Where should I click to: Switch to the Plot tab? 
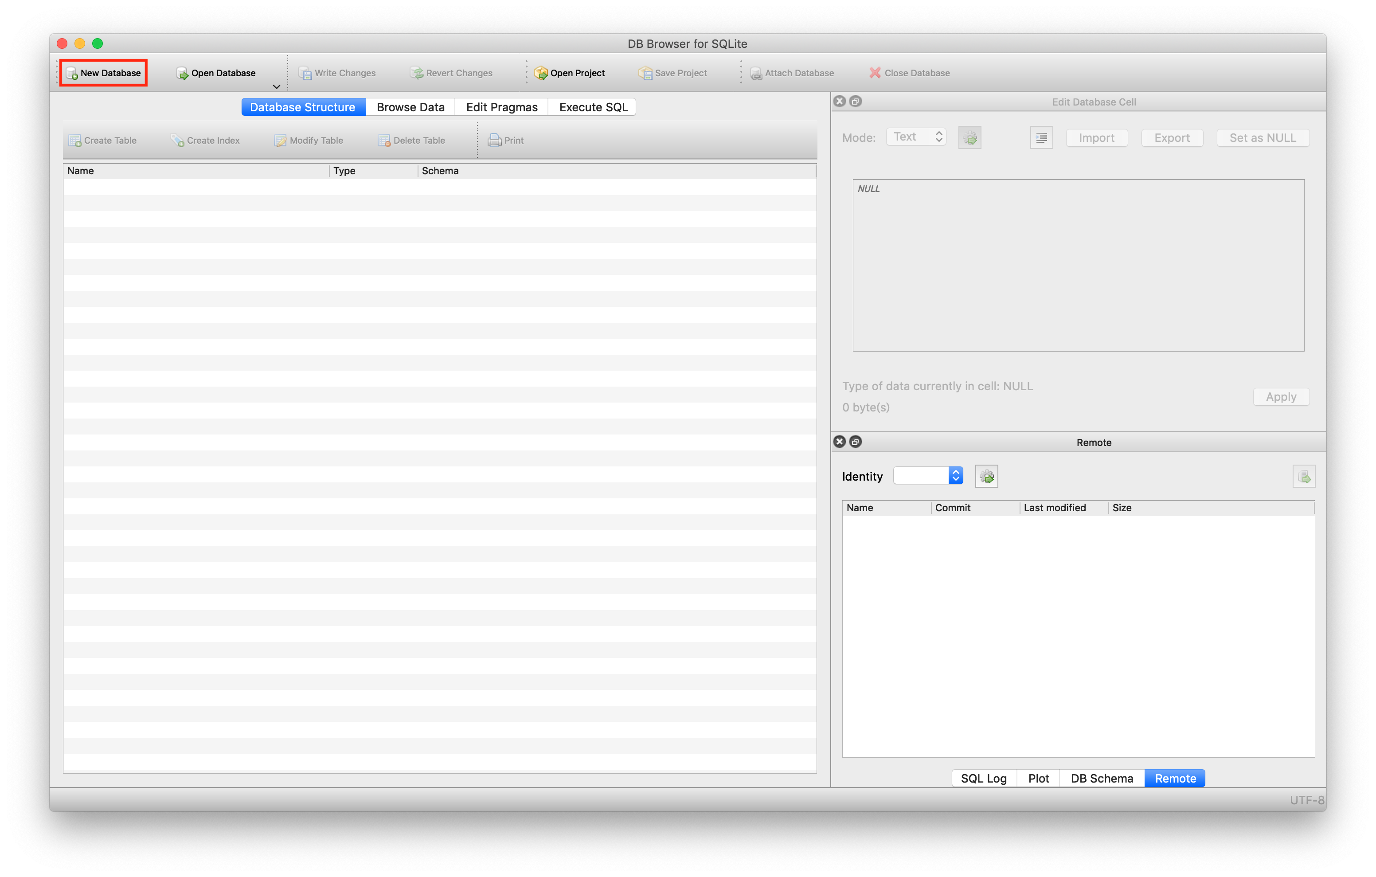point(1038,778)
